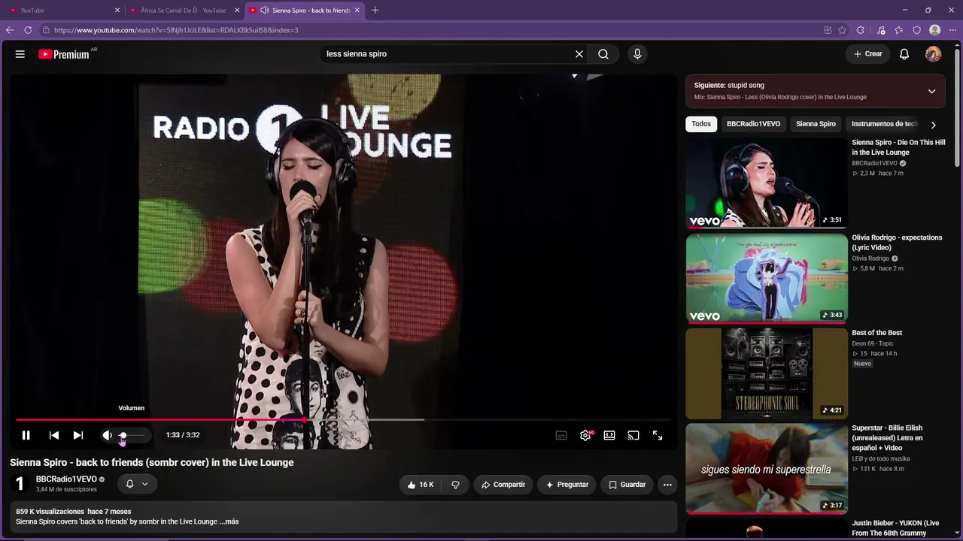The width and height of the screenshot is (963, 541).
Task: Open the Best of the Best thumbnail
Action: (767, 373)
